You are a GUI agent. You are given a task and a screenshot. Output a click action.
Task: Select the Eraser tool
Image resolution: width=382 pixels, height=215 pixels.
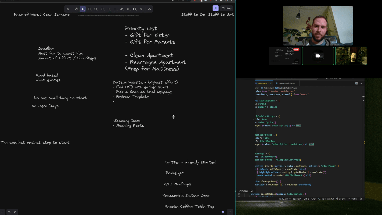[x=141, y=9]
